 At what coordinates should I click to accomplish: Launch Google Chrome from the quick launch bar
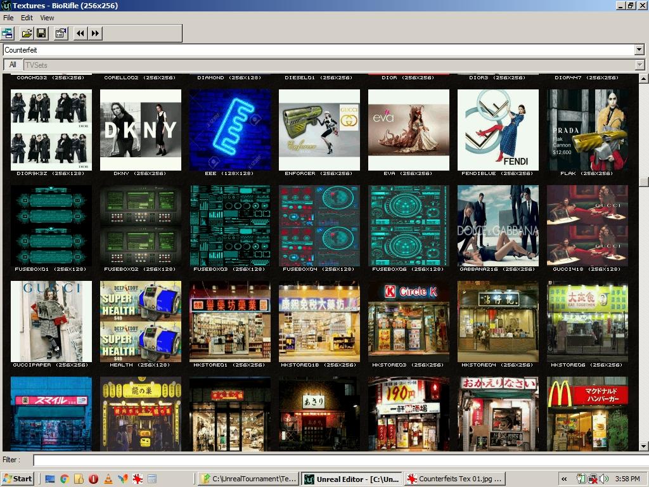(x=64, y=479)
